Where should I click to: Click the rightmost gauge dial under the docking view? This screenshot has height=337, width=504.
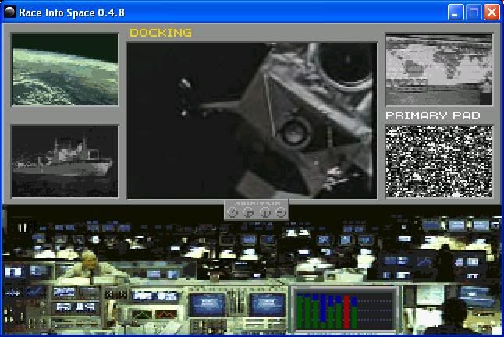click(281, 212)
